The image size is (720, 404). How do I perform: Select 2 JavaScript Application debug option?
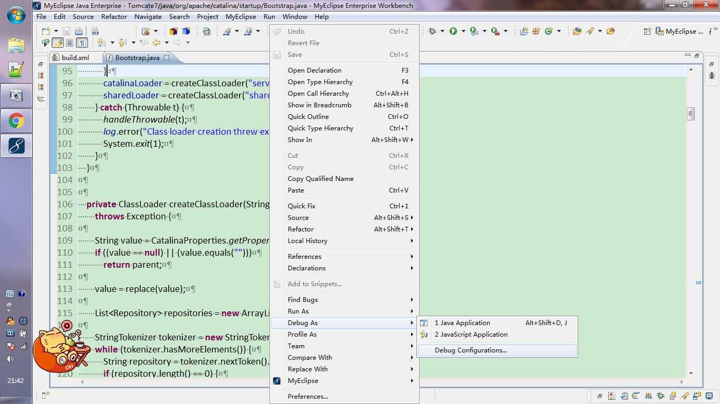498,335
